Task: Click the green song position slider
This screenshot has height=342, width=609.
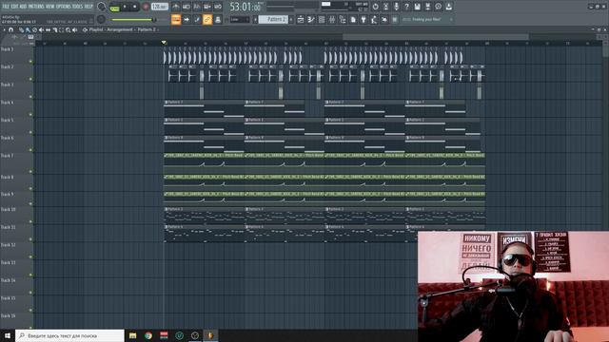Action: pos(132,19)
